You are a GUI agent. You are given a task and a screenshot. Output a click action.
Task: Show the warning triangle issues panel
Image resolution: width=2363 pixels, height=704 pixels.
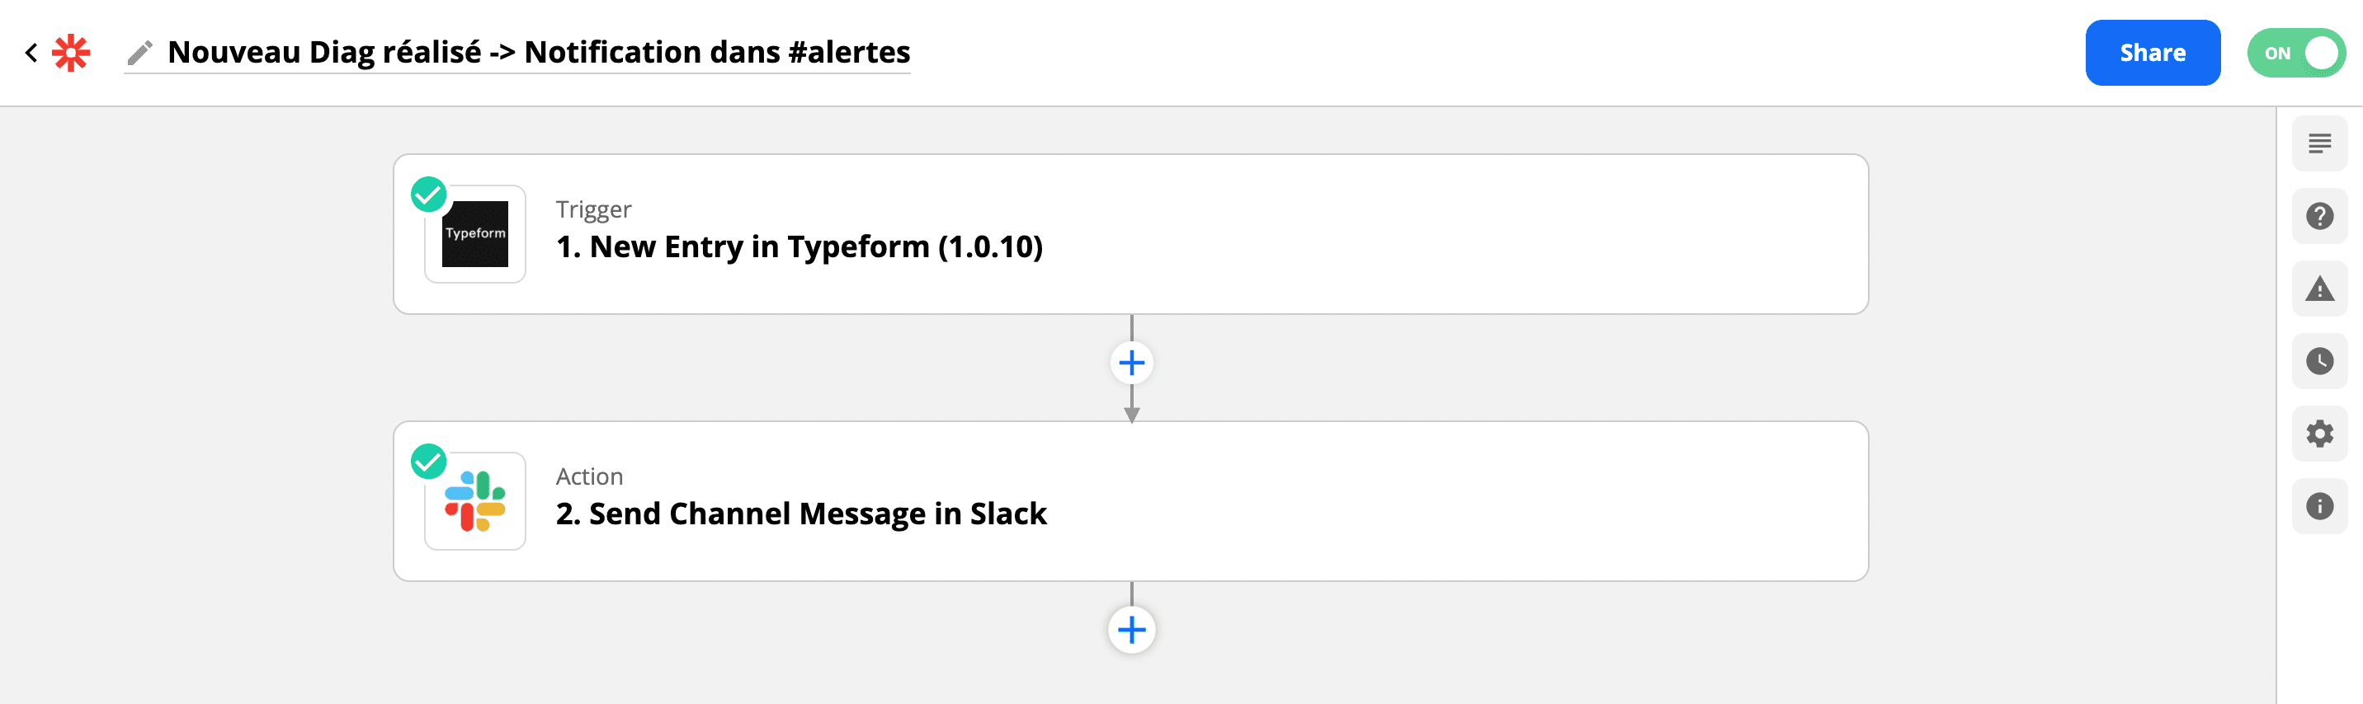(2319, 289)
